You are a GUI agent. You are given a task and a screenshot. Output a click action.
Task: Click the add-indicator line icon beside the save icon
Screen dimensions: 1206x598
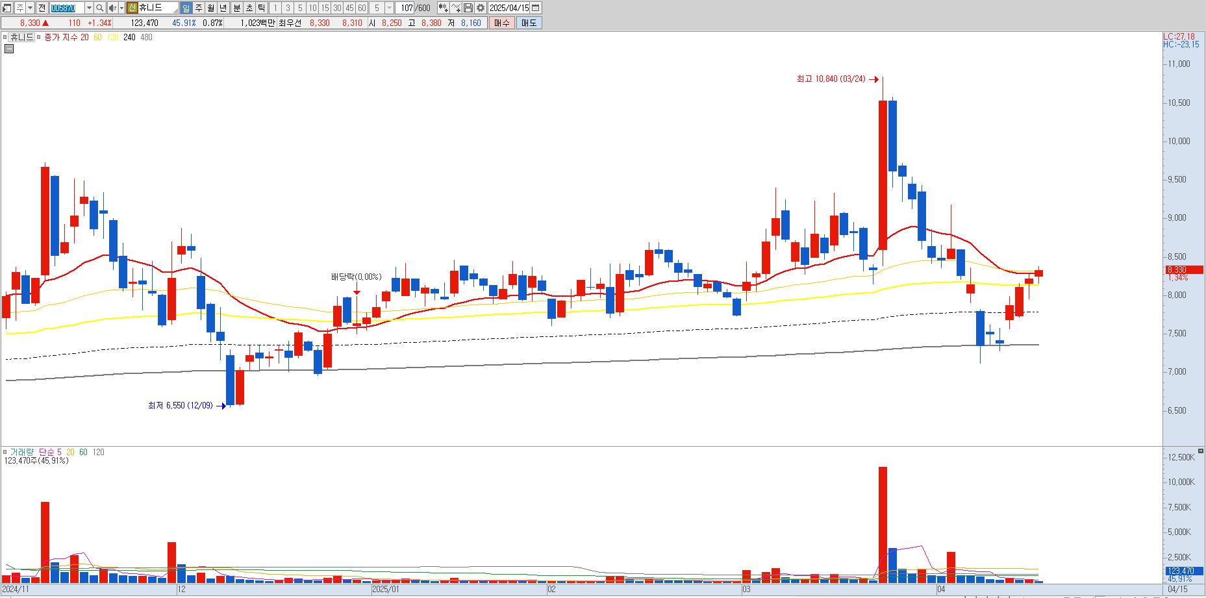click(x=455, y=8)
